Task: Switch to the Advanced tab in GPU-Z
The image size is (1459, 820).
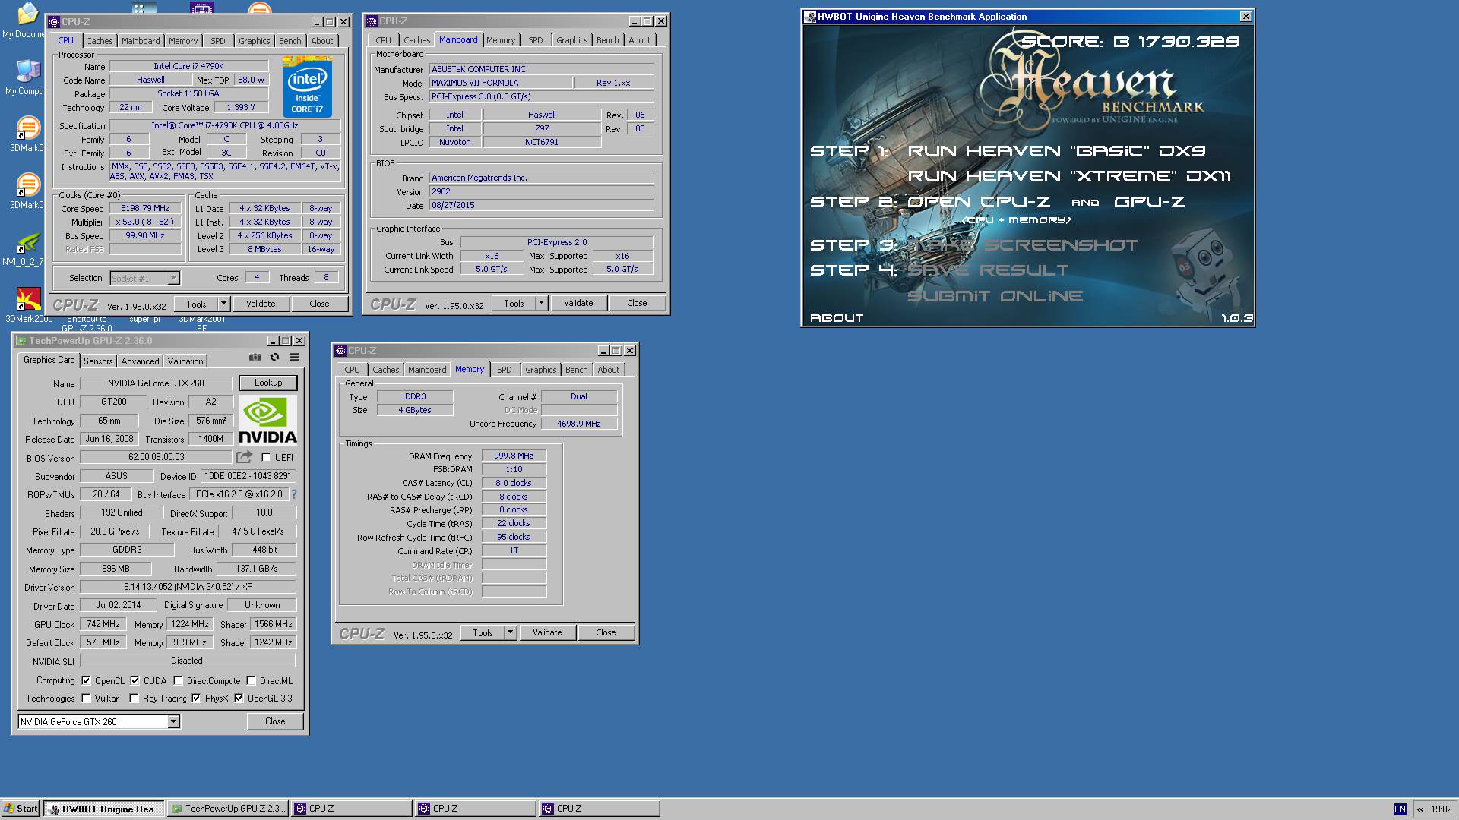Action: (x=141, y=361)
